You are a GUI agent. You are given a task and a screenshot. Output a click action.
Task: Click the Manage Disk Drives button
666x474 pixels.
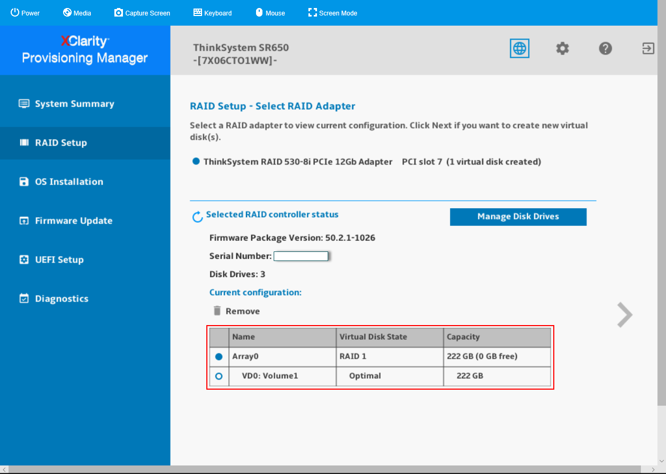click(x=518, y=217)
